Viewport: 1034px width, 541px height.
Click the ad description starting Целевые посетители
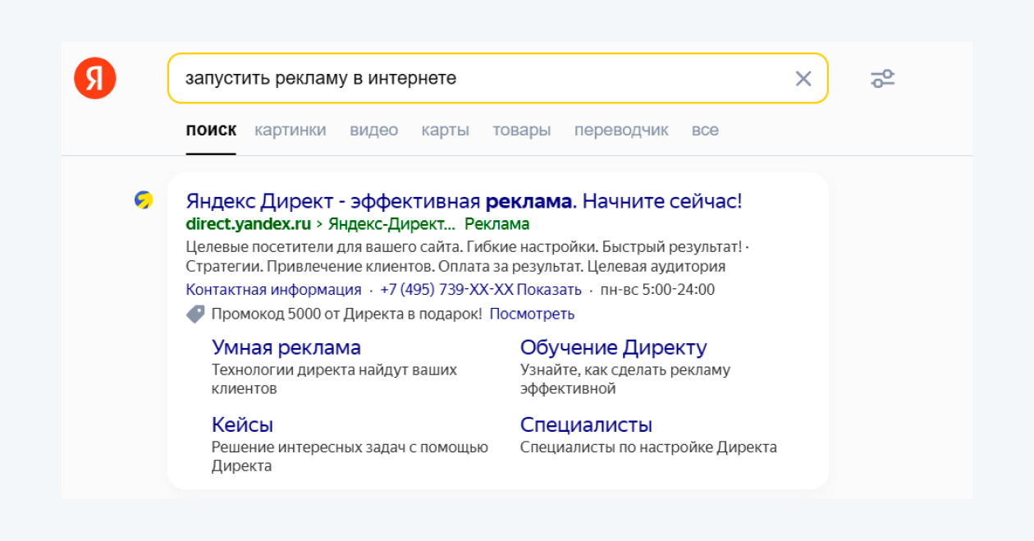coord(468,256)
